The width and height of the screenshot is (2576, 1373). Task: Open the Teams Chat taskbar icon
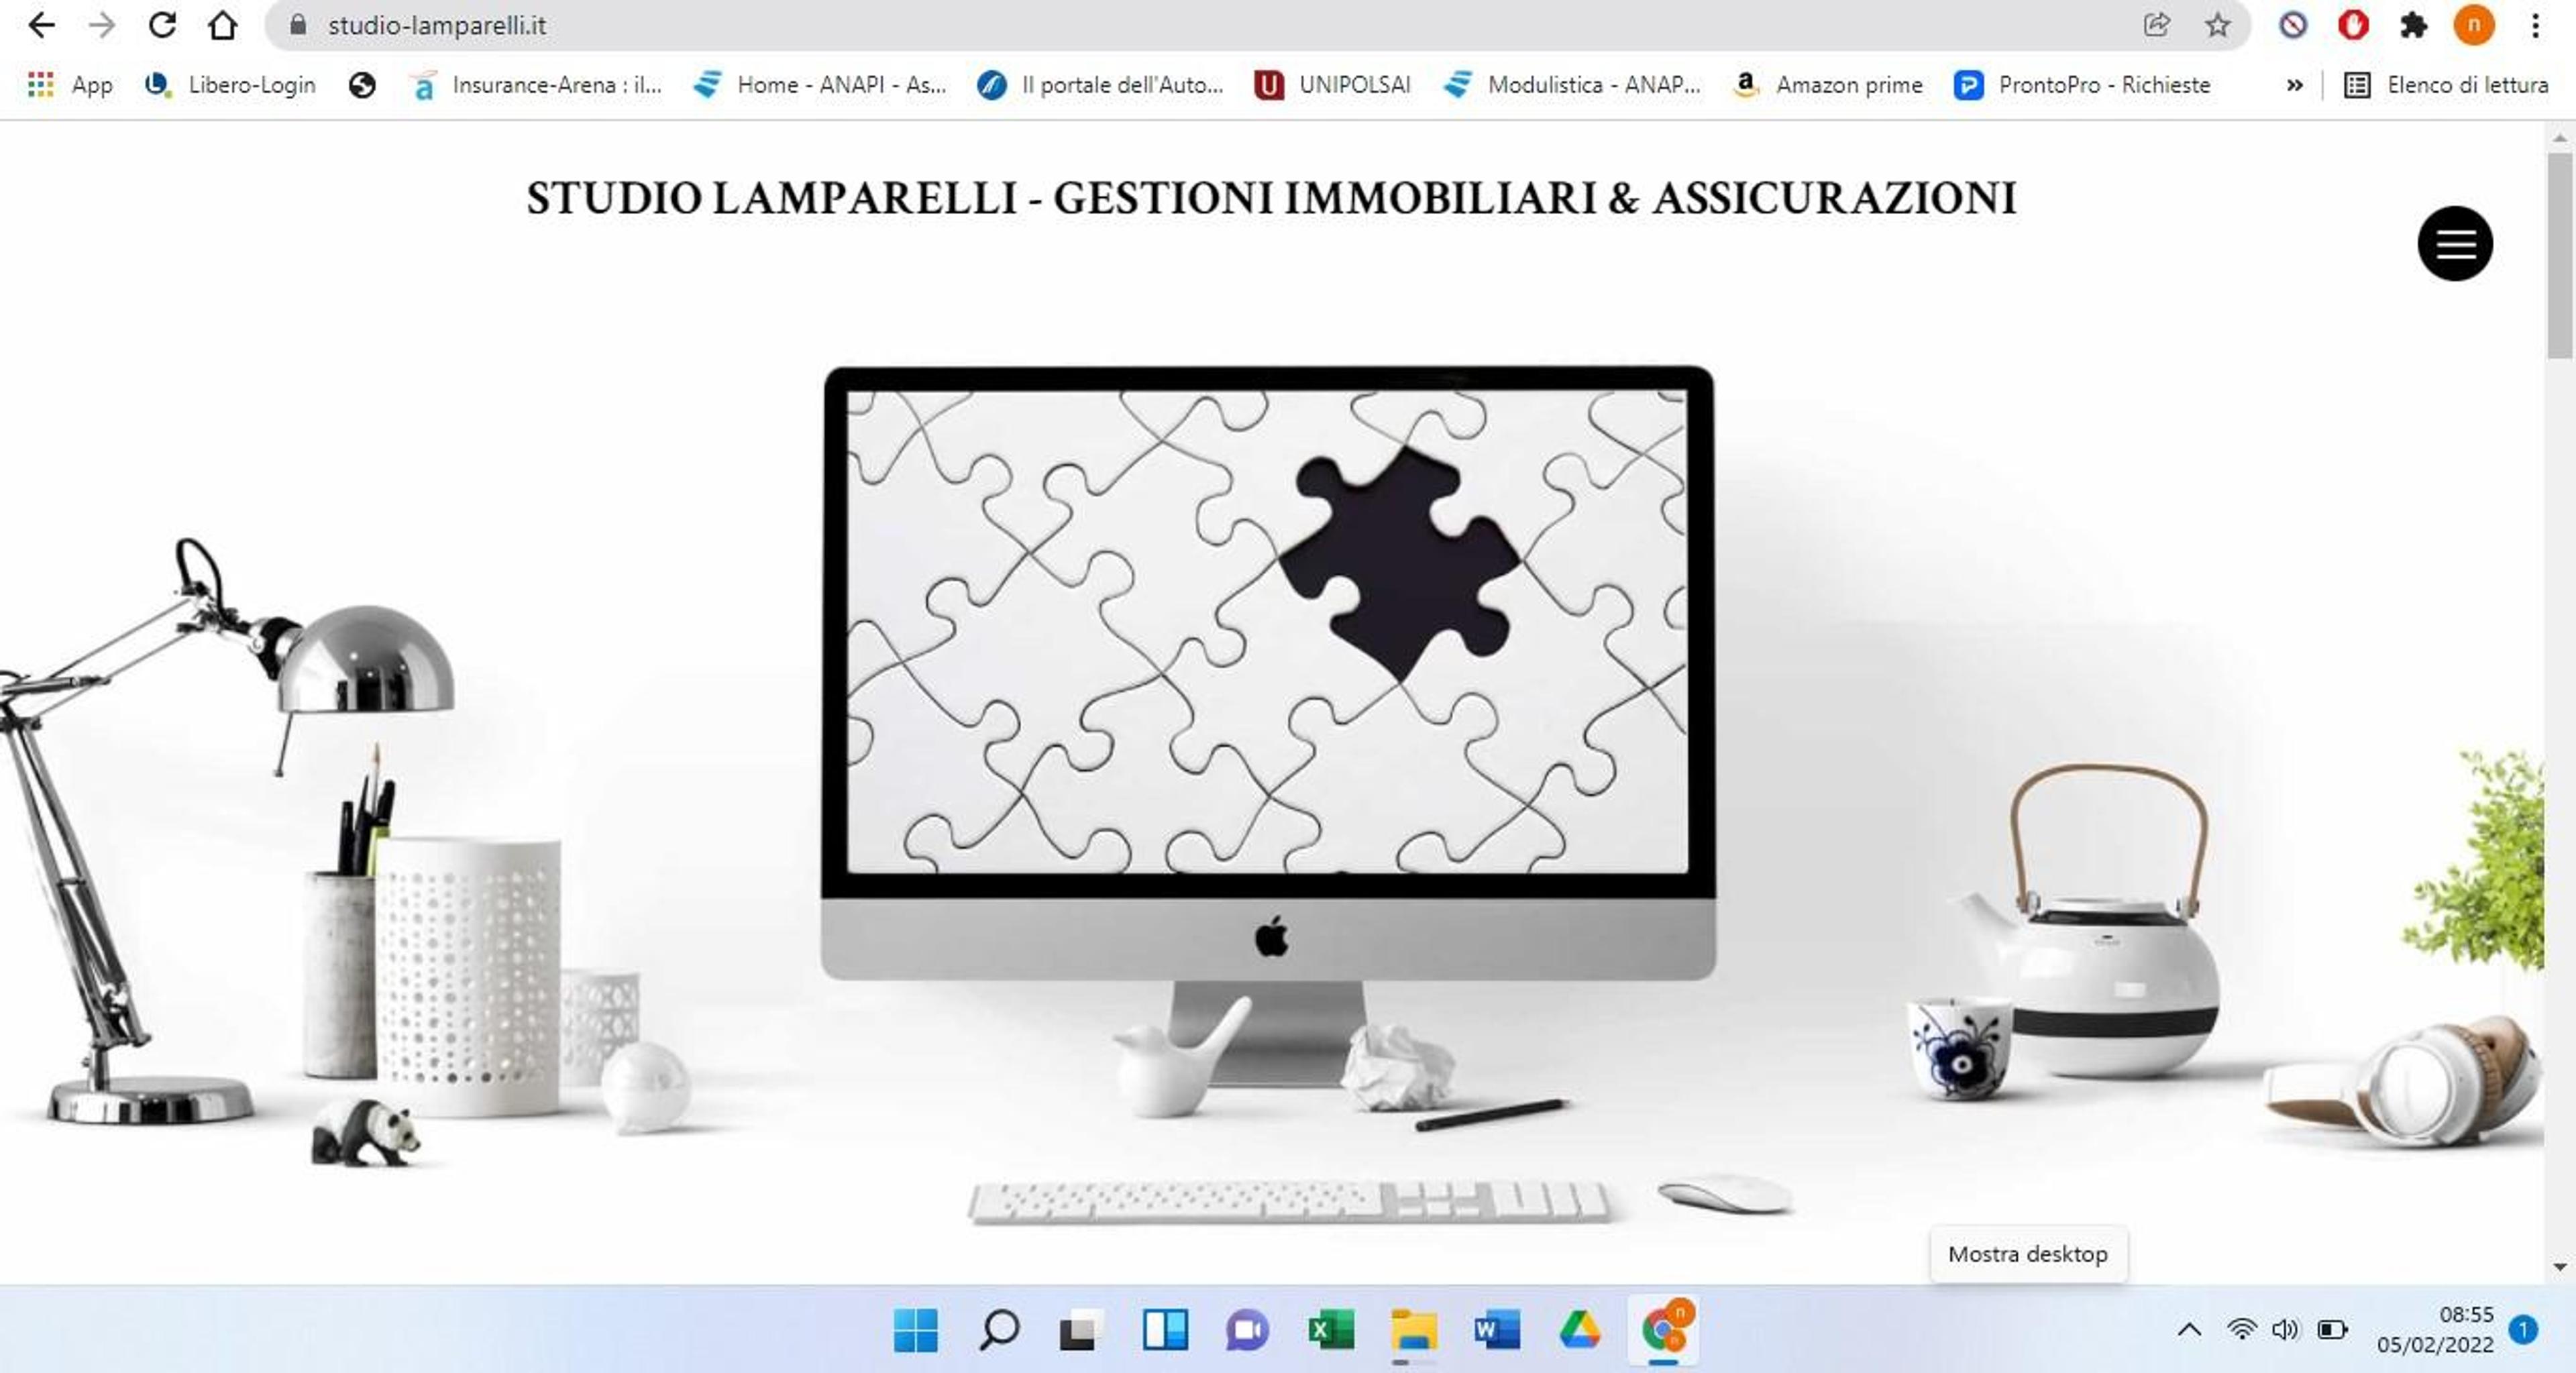1247,1330
